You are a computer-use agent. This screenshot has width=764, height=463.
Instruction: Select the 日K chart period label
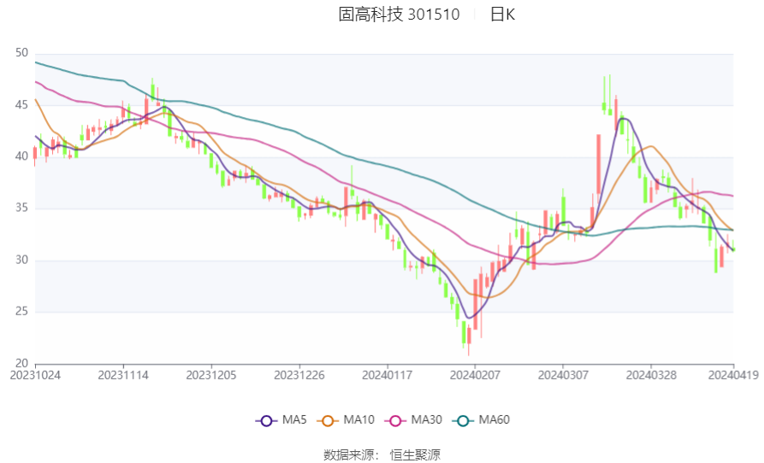[x=502, y=15]
